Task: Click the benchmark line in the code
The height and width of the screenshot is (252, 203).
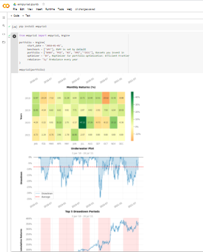Action: coord(56,49)
